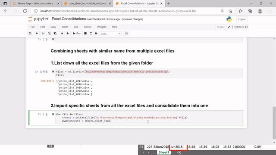276x155 pixels.
Task: Add new sheet in Excel window
Action: click(179, 152)
